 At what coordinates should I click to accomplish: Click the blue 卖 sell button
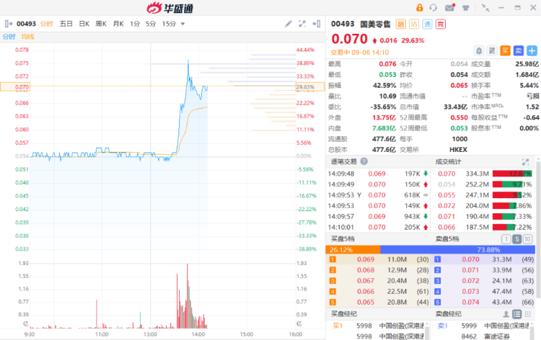[519, 51]
